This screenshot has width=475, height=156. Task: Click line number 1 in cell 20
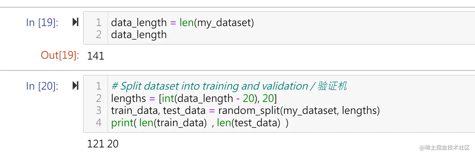point(99,86)
